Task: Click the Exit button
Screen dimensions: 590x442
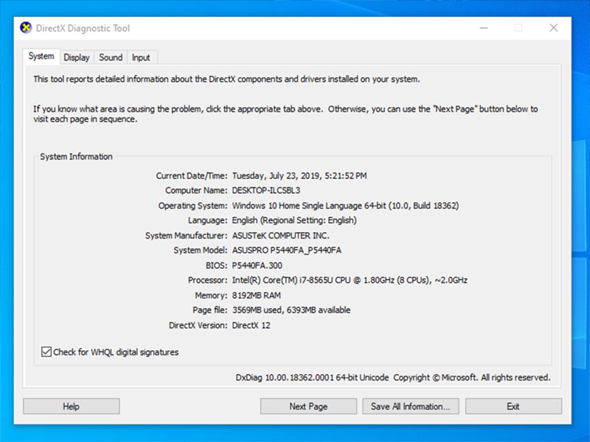Action: 513,407
